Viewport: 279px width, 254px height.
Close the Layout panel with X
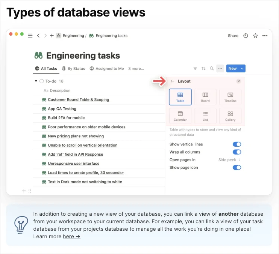[239, 81]
